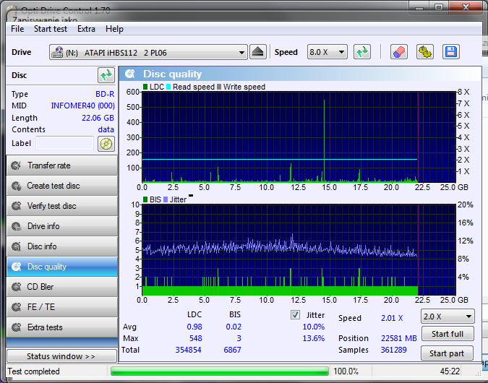
Task: Click the Disc info sidebar icon
Action: coord(16,246)
